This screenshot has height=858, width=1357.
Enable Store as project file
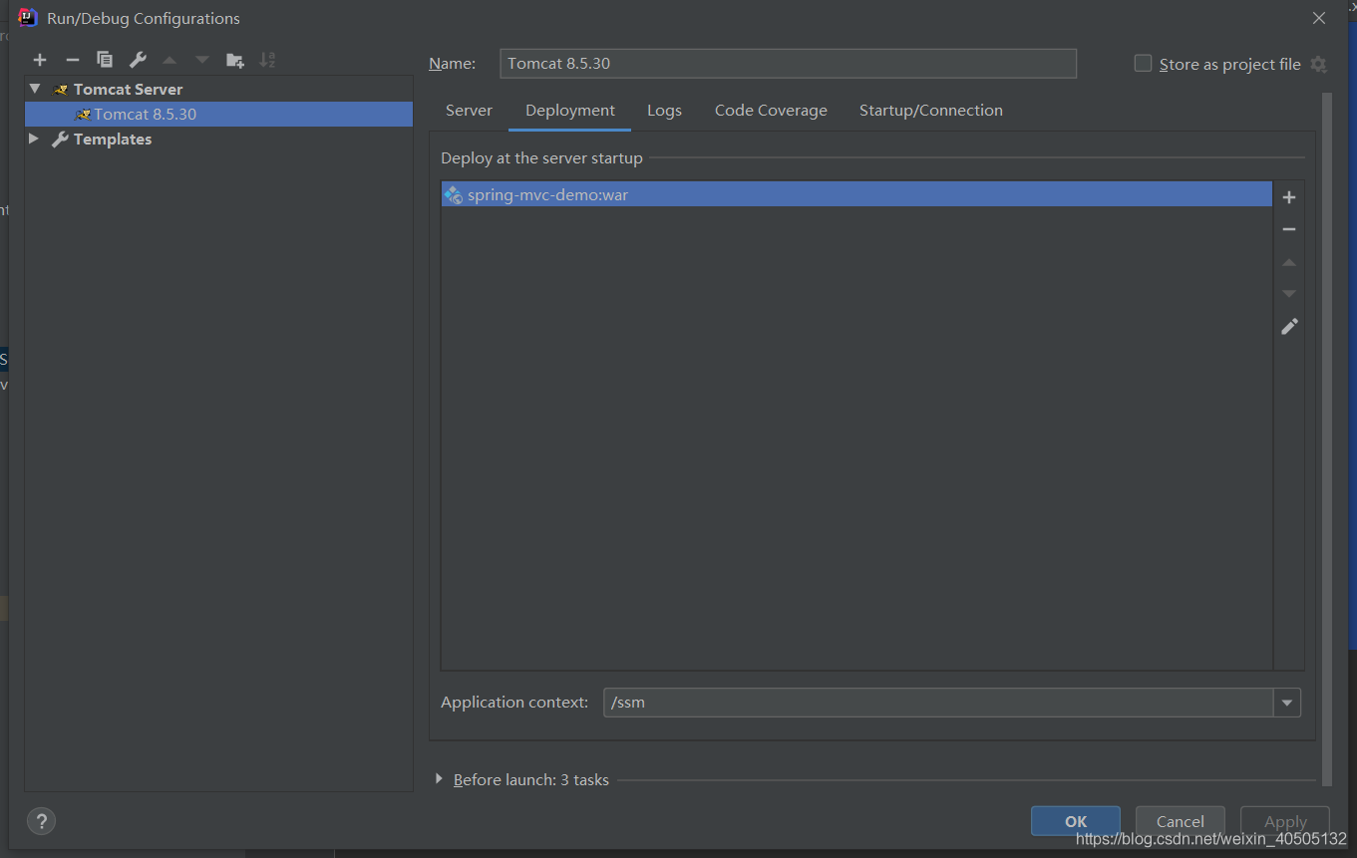(1143, 64)
